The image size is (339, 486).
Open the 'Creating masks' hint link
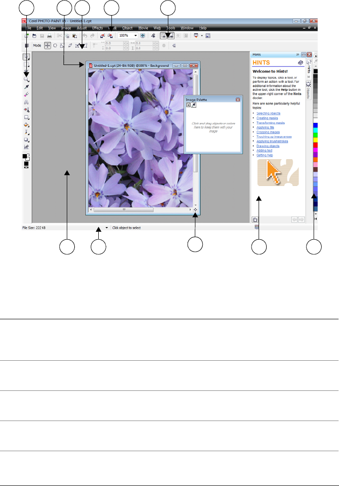(267, 118)
